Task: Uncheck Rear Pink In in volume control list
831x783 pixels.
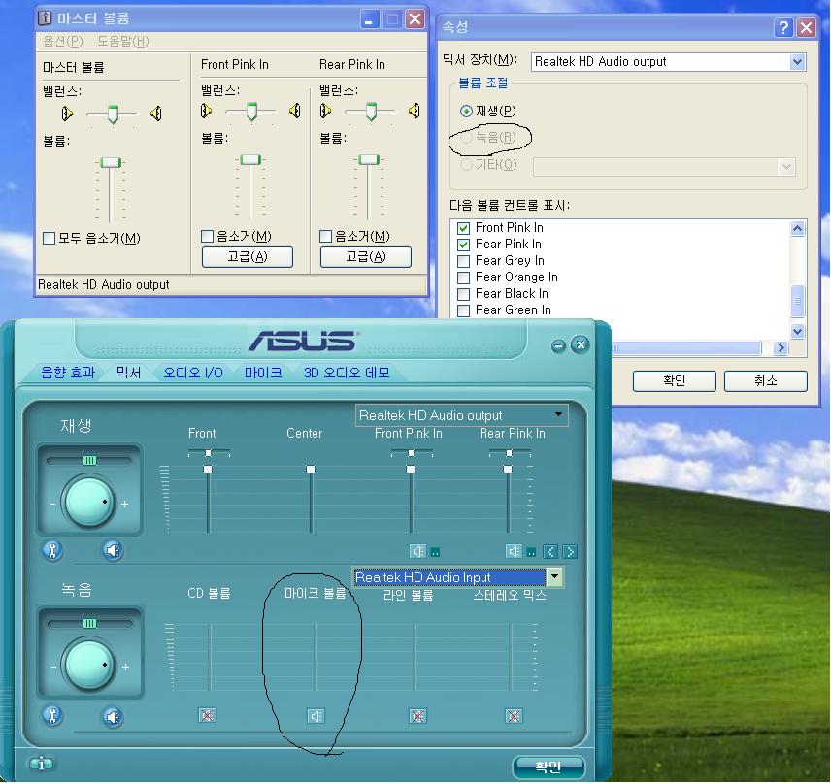Action: click(463, 245)
